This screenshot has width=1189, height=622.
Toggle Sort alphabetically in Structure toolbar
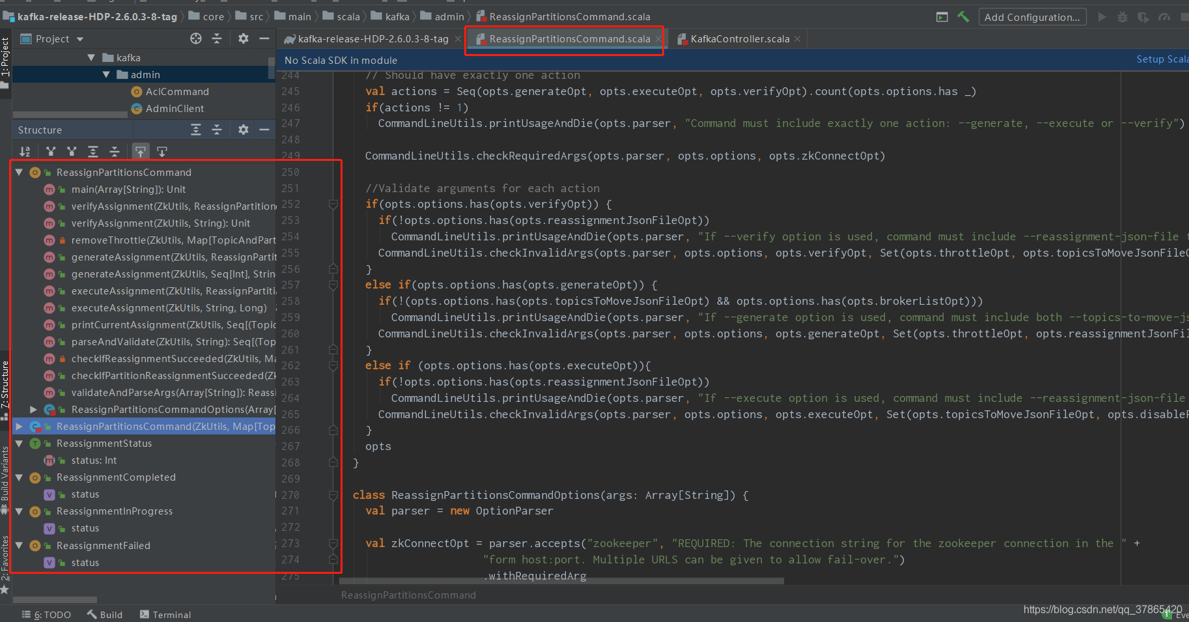coord(25,152)
